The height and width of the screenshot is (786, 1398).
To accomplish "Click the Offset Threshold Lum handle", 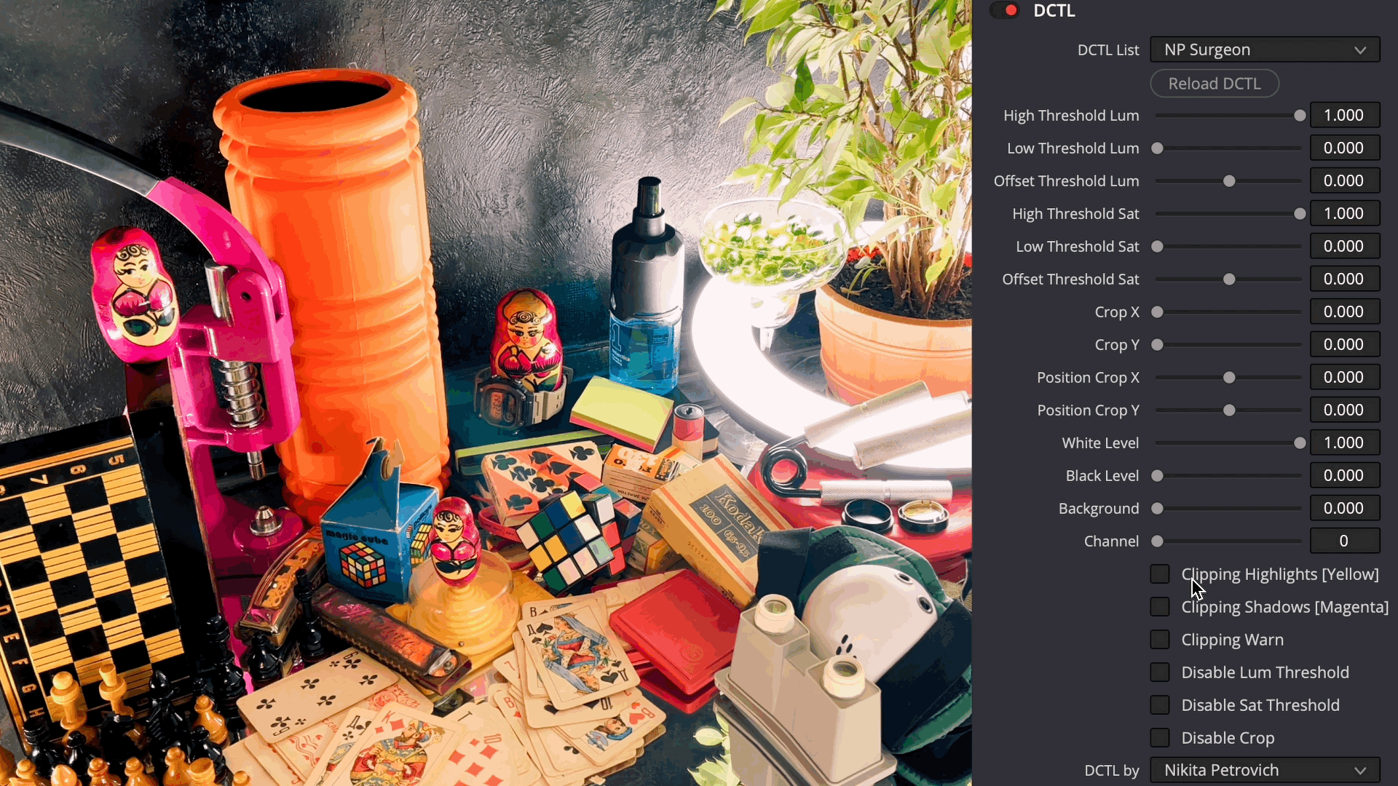I will (x=1229, y=180).
